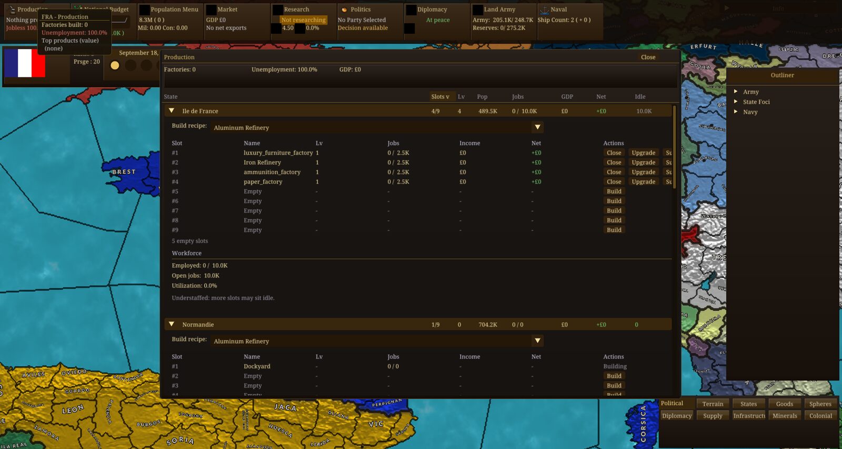Click the Idle column header
842x449 pixels.
pyautogui.click(x=640, y=96)
